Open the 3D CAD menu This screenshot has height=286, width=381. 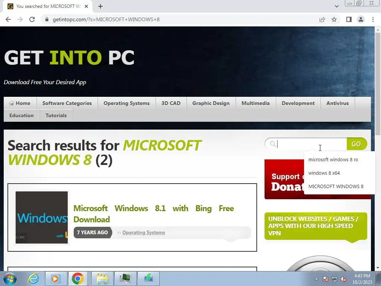pyautogui.click(x=171, y=103)
